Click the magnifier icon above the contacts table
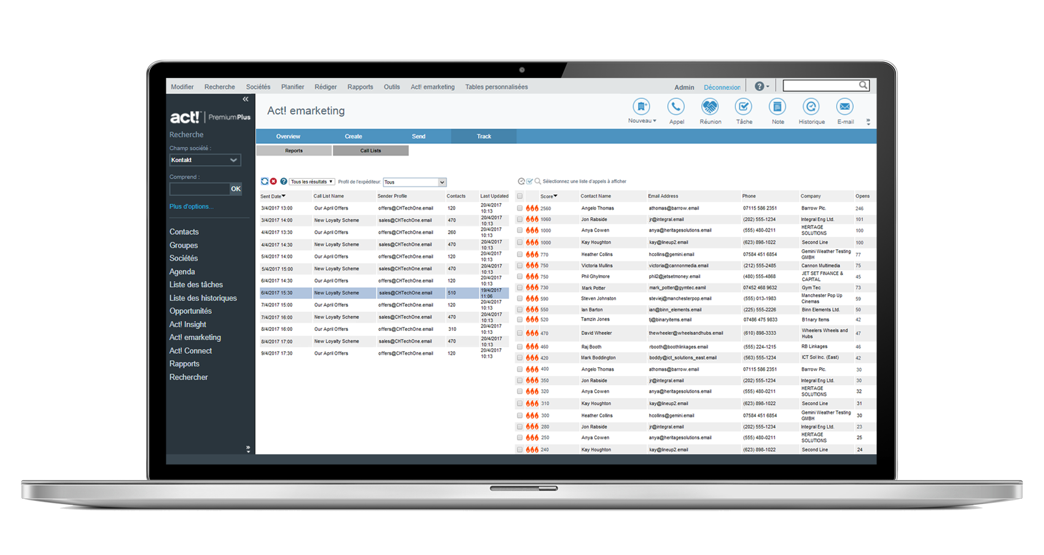 coord(537,182)
